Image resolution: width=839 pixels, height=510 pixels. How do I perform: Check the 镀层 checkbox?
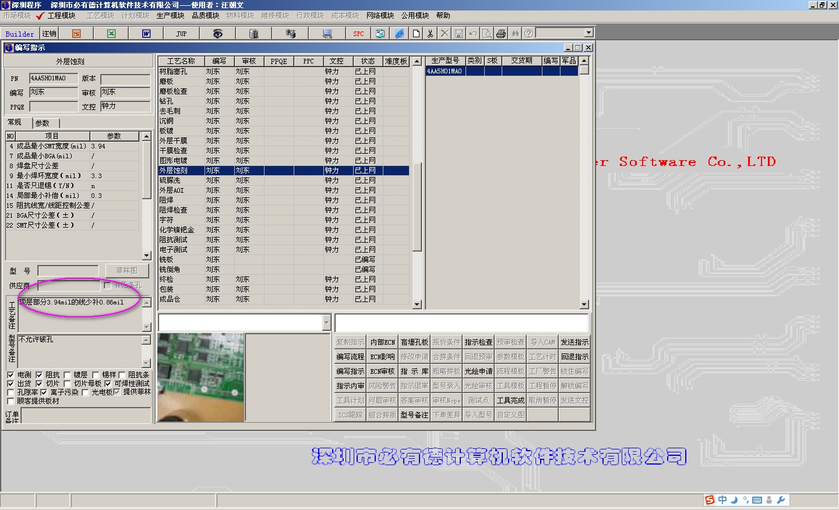(67, 375)
